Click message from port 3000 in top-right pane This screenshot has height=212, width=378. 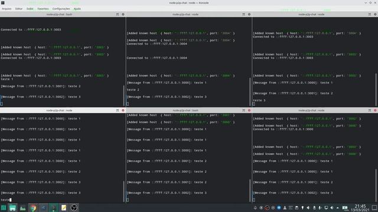point(293,82)
